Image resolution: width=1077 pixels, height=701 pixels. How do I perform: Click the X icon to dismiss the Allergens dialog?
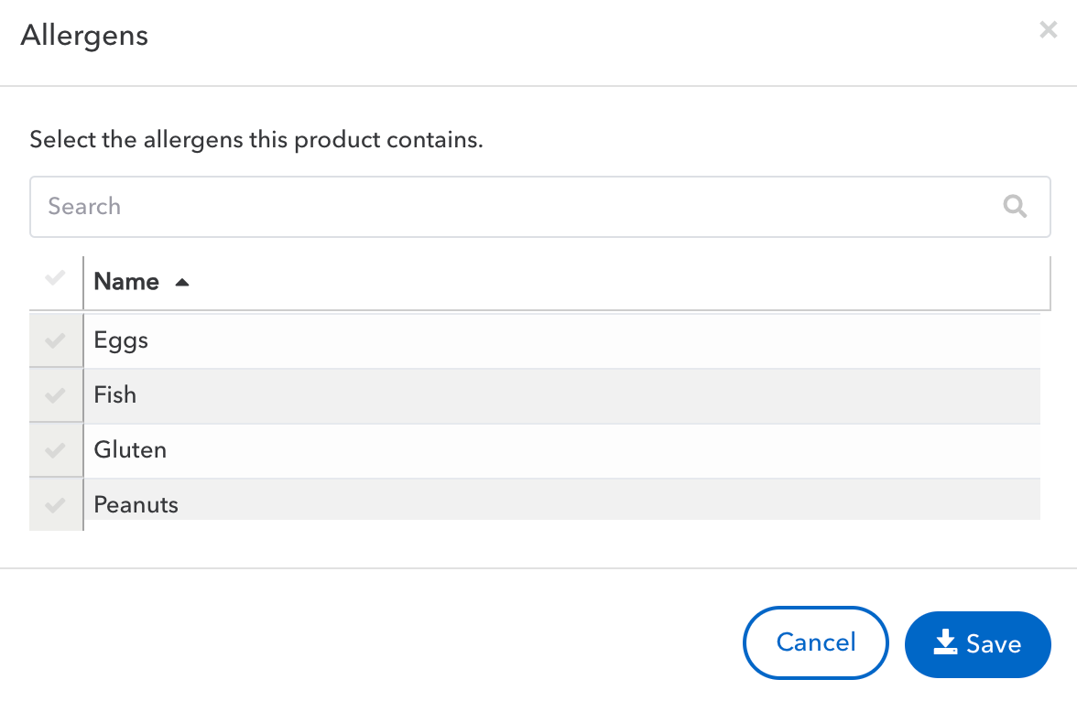(x=1048, y=29)
